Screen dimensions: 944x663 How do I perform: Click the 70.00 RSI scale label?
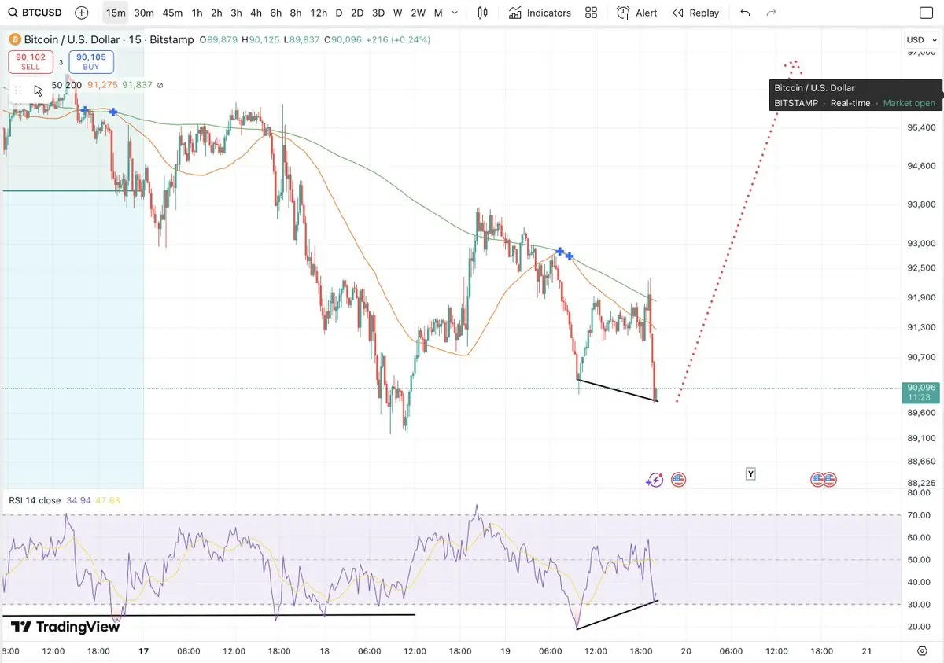918,515
